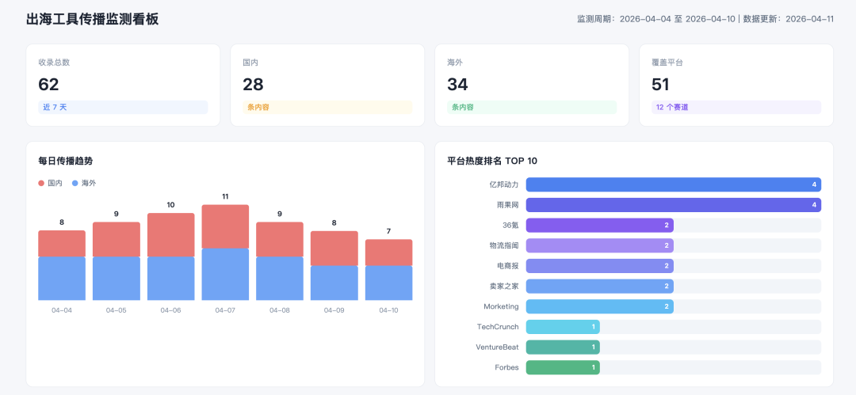This screenshot has height=395, width=856.
Task: Click the 雨果网 ranking bar
Action: [673, 205]
